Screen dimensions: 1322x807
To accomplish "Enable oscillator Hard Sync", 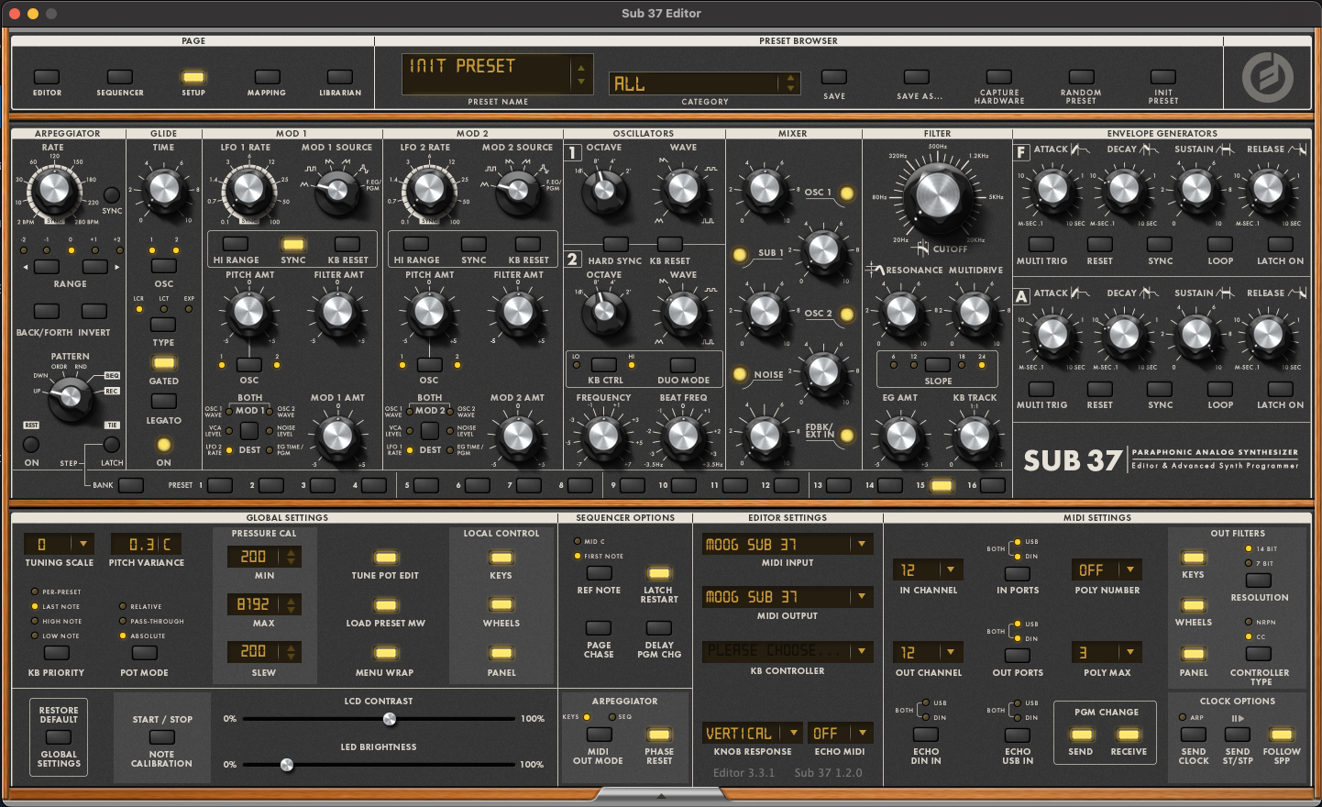I will (x=616, y=245).
